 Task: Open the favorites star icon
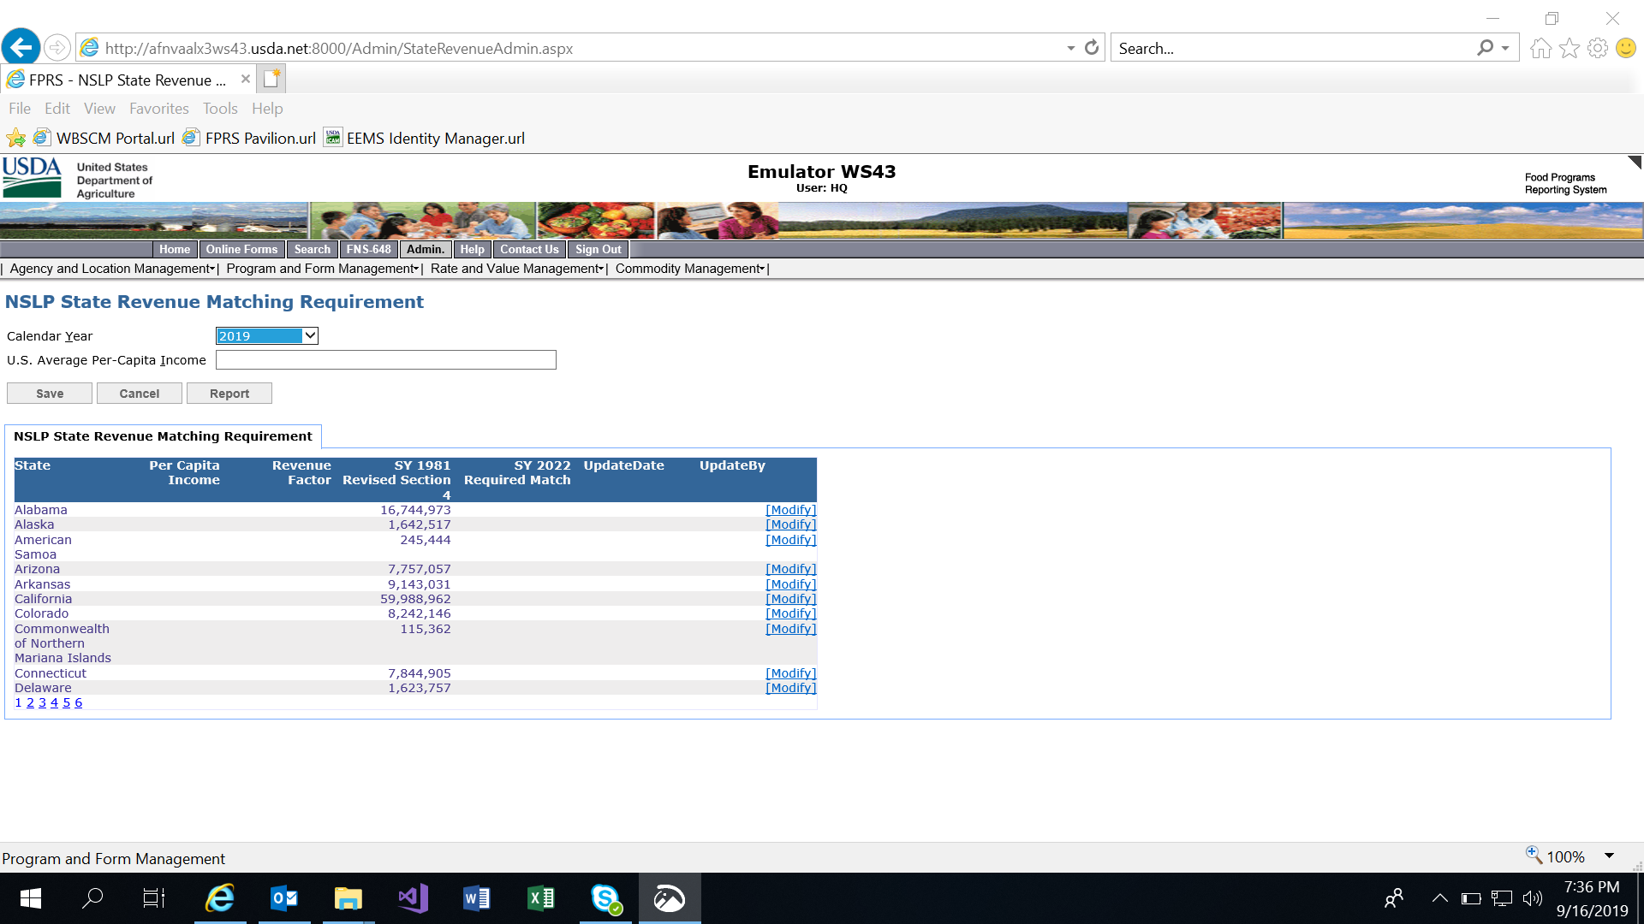tap(1569, 49)
